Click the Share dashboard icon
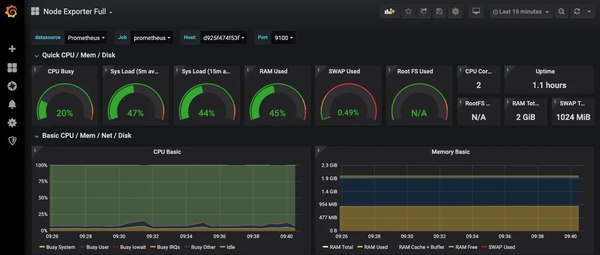Image resolution: width=600 pixels, height=255 pixels. tap(424, 12)
